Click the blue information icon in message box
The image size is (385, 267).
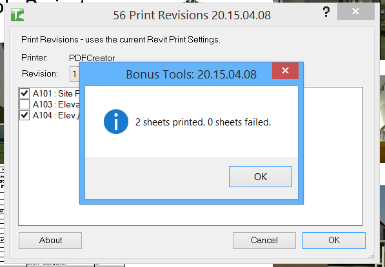click(116, 122)
